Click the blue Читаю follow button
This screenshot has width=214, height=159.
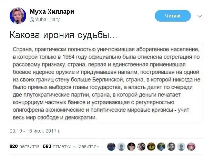(173, 15)
